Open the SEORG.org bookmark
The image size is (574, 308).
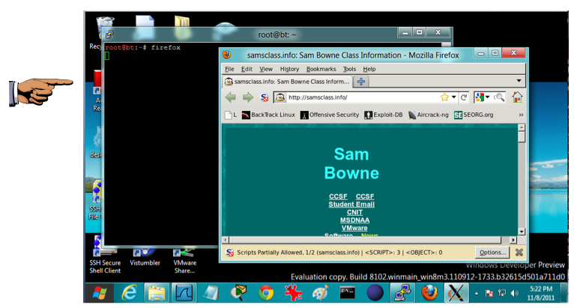coord(474,115)
